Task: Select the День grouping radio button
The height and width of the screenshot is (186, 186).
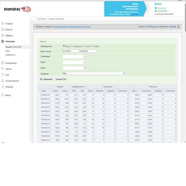Action: (64, 46)
